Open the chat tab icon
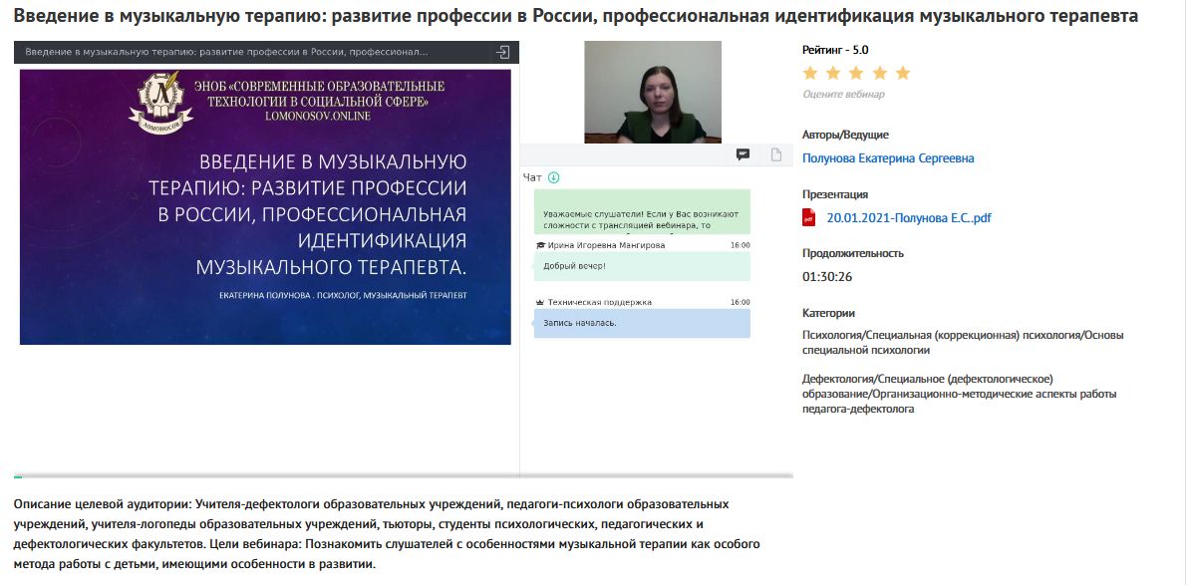Viewport: 1187px width, 585px height. (x=742, y=154)
